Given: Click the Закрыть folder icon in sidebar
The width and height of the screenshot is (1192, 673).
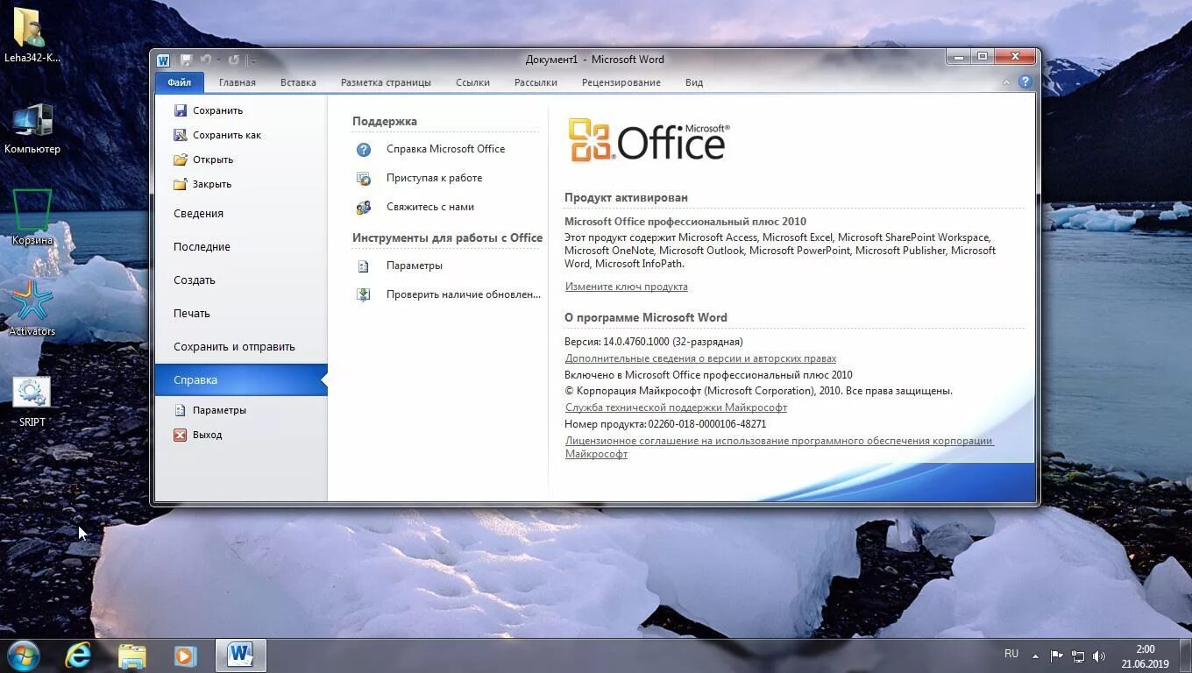Looking at the screenshot, I should [x=181, y=184].
